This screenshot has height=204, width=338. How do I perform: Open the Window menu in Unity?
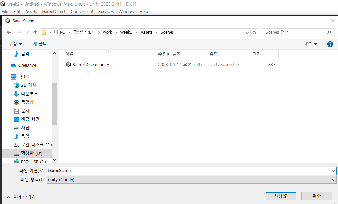point(126,12)
